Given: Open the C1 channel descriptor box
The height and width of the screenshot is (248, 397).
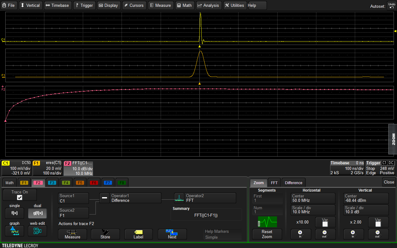Looking at the screenshot, I should [x=16, y=168].
